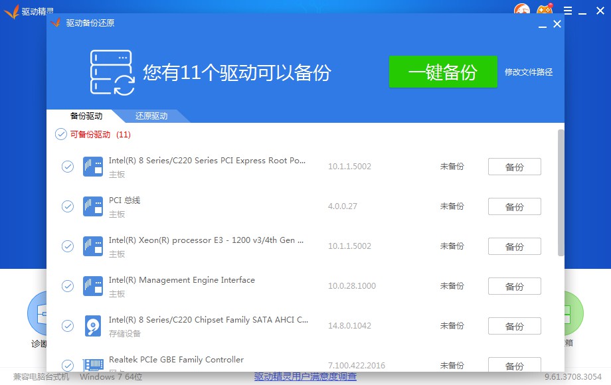Toggle the 可备份驱动 (11) select-all checkbox
The height and width of the screenshot is (385, 611).
pyautogui.click(x=61, y=134)
